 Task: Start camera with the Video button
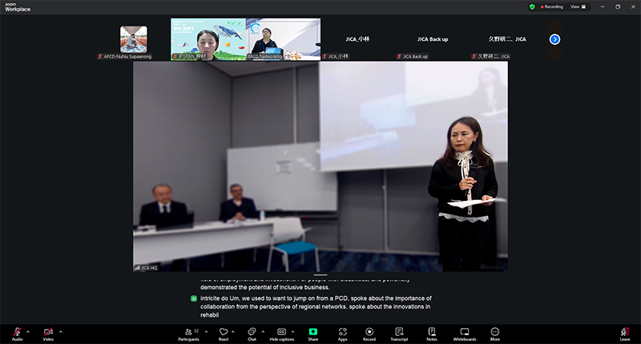pos(48,334)
